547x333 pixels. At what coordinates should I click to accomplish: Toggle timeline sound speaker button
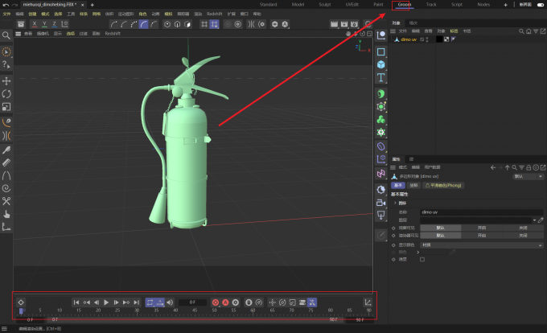click(x=170, y=302)
